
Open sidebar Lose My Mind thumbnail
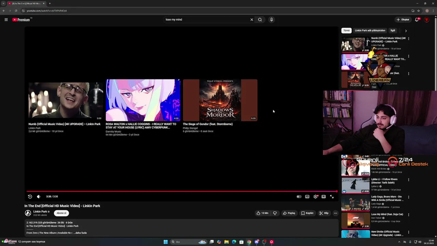click(x=355, y=220)
